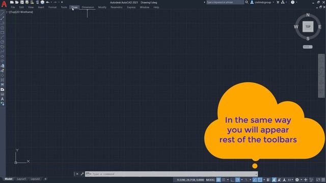Select the Point tool
This screenshot has width=326, height=183.
point(2,75)
